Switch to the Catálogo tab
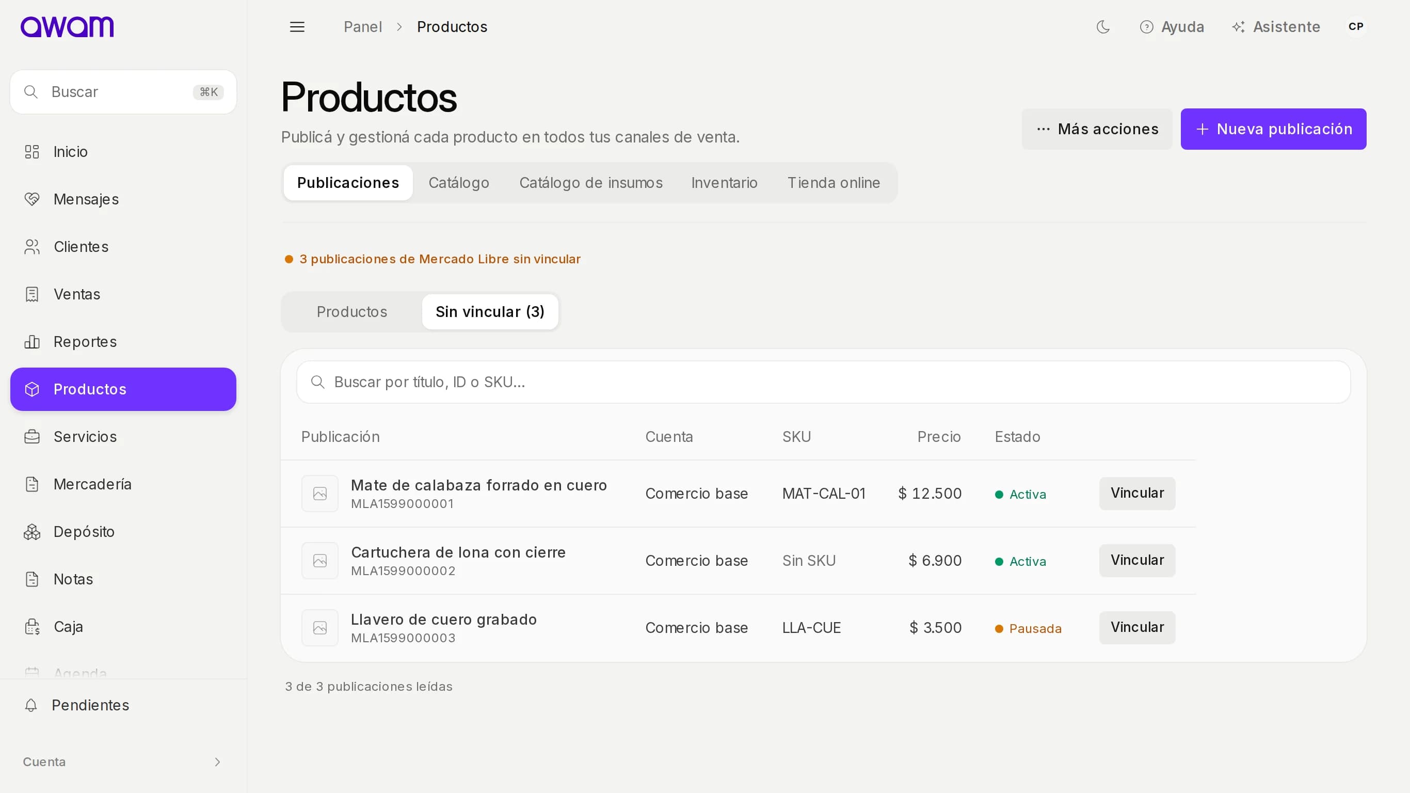 459,183
